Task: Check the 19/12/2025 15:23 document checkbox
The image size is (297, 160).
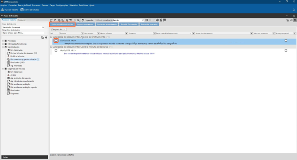Action: coord(56,50)
